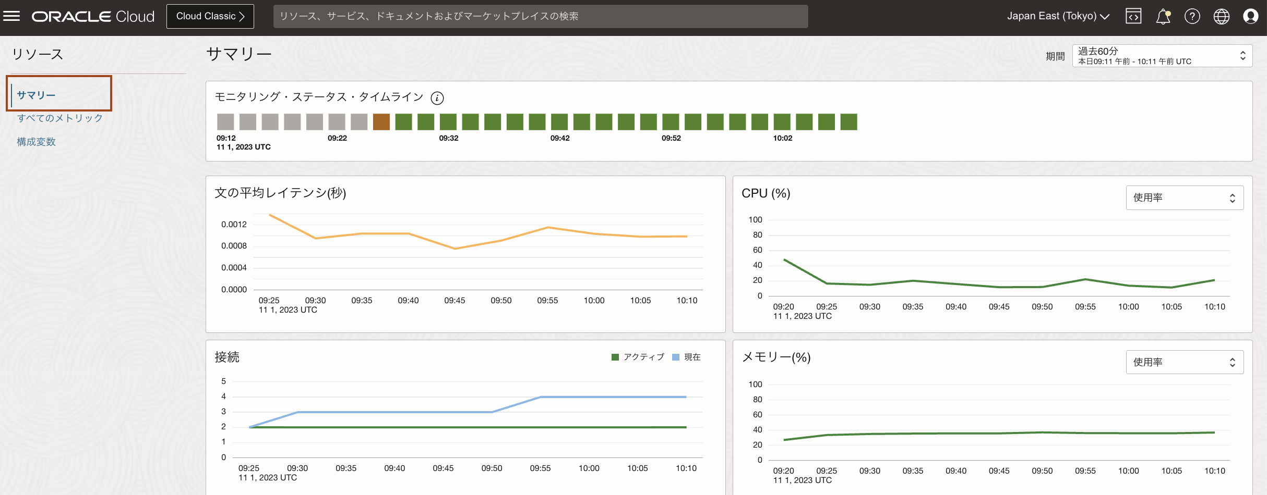
Task: Open the 期間 過去60分 time range dropdown
Action: pyautogui.click(x=1162, y=56)
